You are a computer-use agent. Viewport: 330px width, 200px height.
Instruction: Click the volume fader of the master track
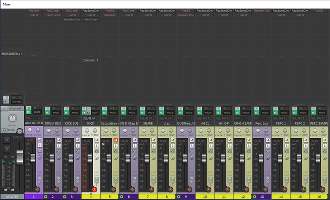(19, 158)
